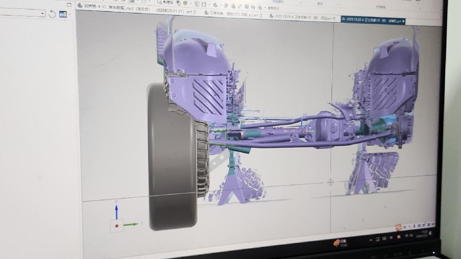461x259 pixels.
Task: Click the 更多显示 toolbar label
Action: [273, 8]
